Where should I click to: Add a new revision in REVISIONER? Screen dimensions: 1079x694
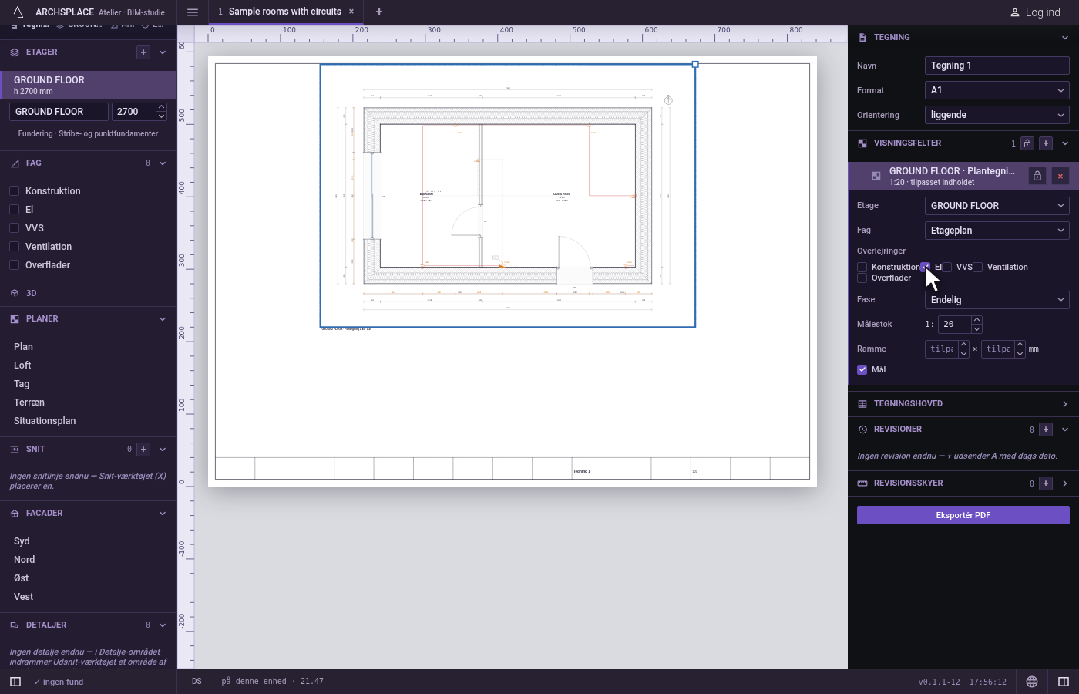coord(1046,430)
